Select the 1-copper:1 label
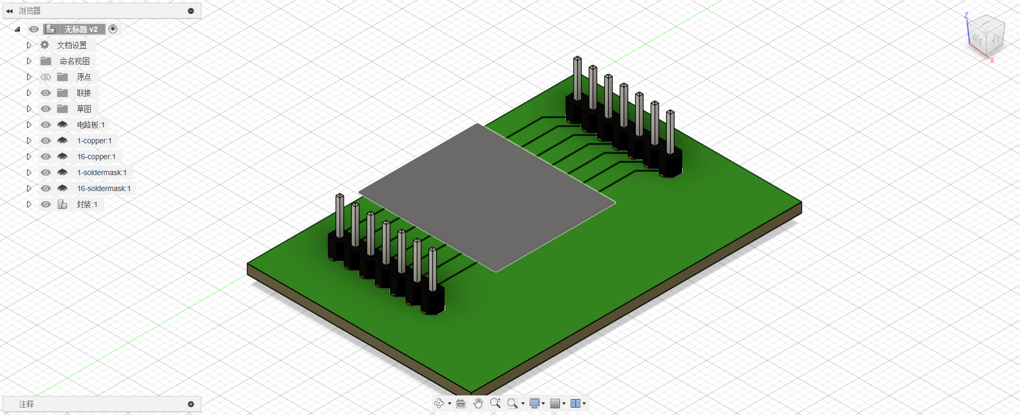The height and width of the screenshot is (415, 1020). [95, 141]
